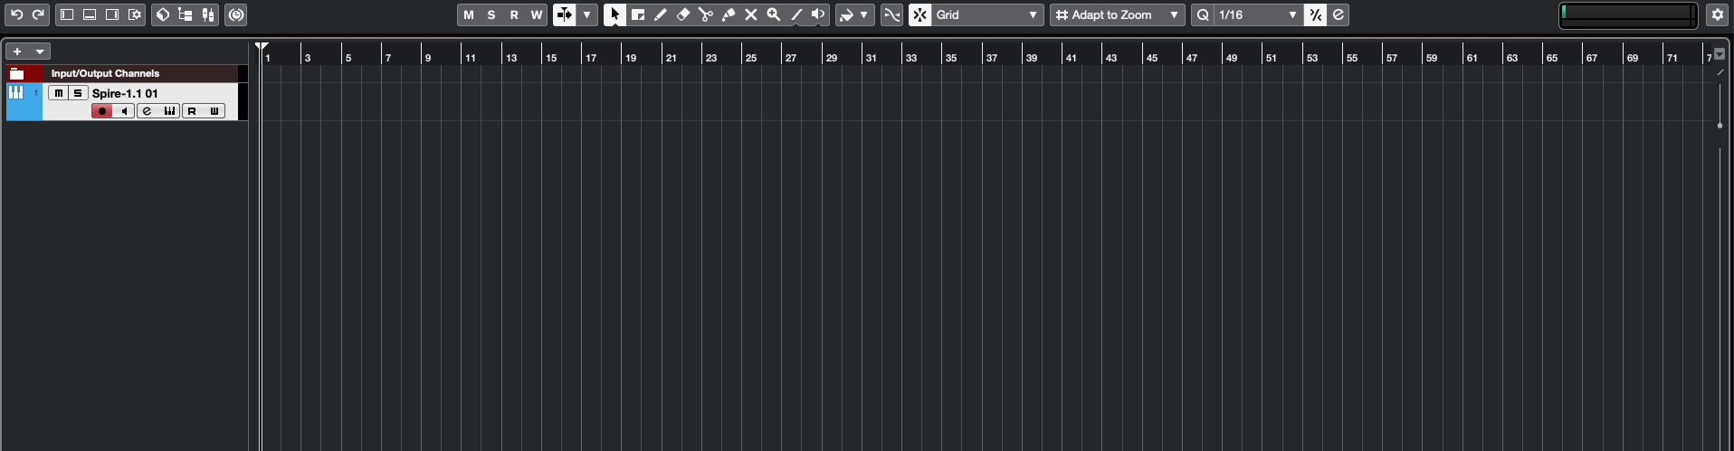Mute the Spire-1.1 01 track
The width and height of the screenshot is (1734, 451).
click(x=59, y=93)
